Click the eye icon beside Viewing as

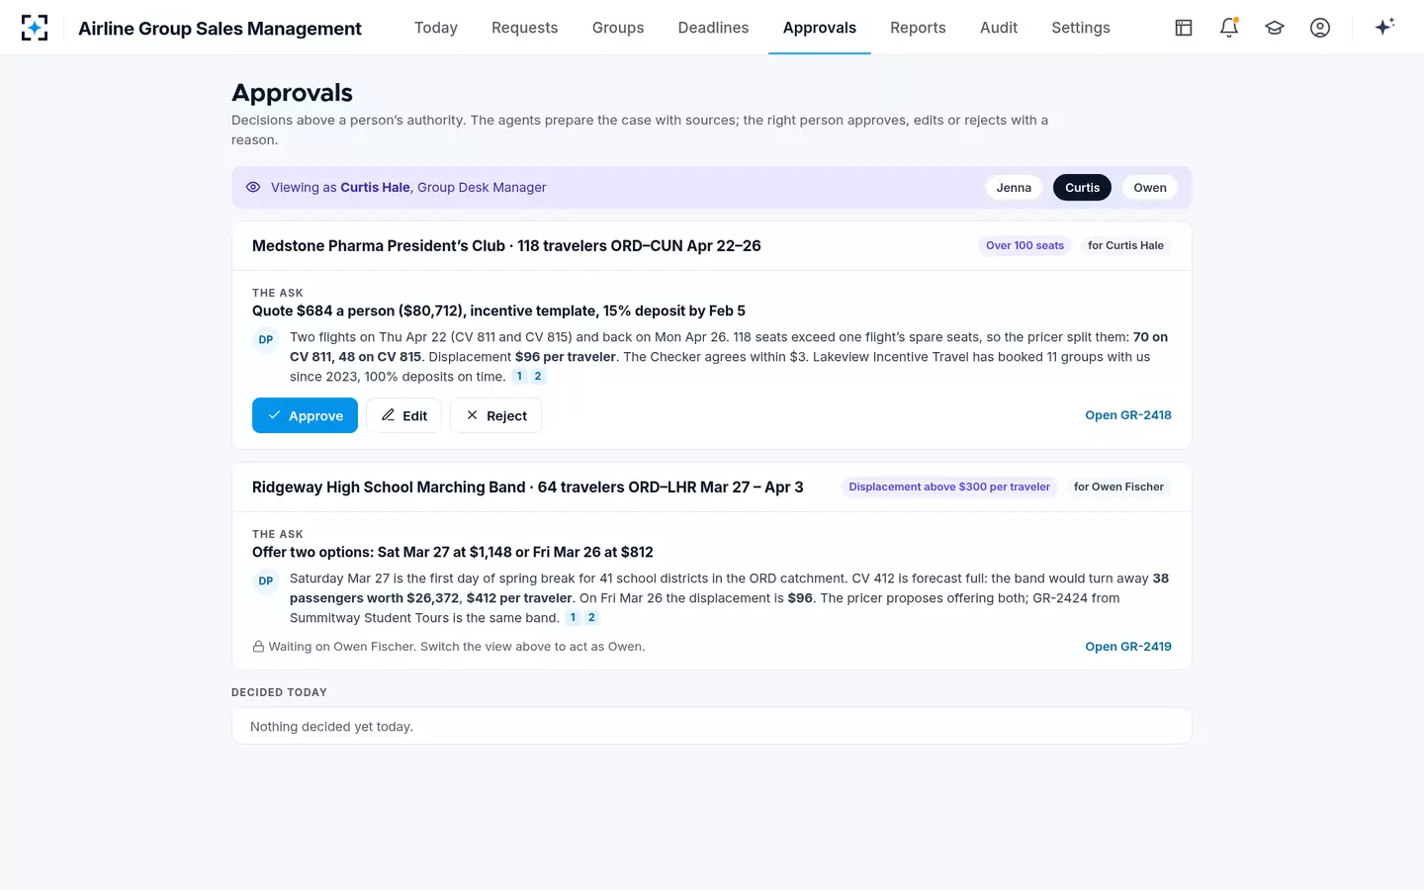(x=253, y=187)
